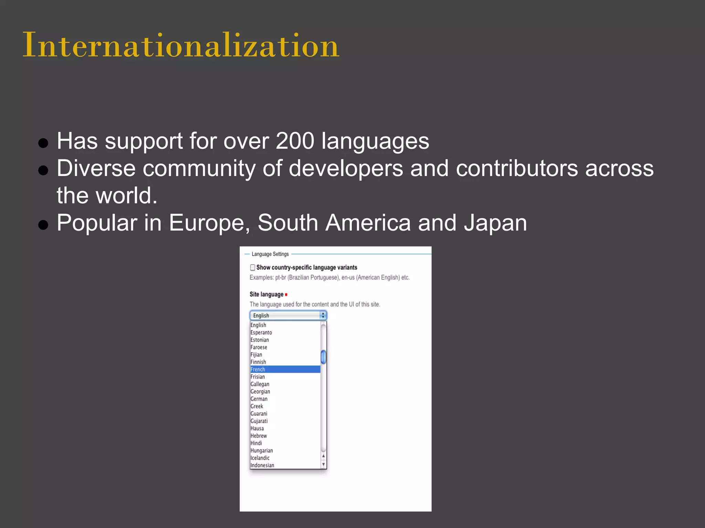Open the Site language dropdown showing English
The height and width of the screenshot is (528, 705).
tap(288, 315)
